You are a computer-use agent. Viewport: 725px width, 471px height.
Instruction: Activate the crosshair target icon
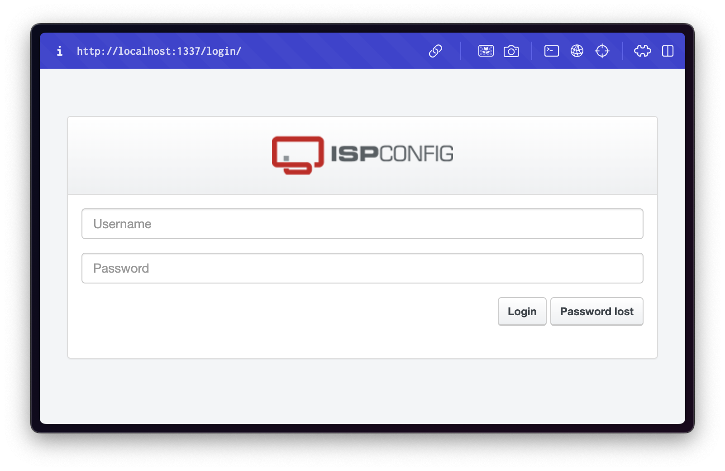pos(602,51)
